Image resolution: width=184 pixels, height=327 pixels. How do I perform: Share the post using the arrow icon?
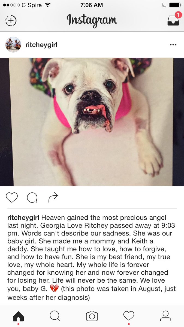pos(53,198)
